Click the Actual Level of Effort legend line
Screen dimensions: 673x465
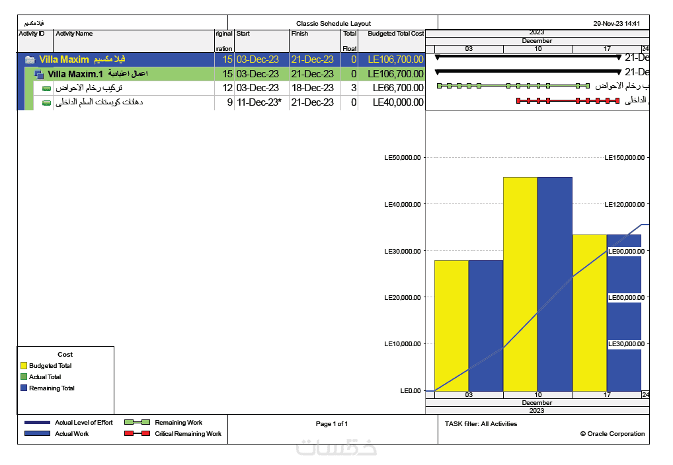coord(37,423)
